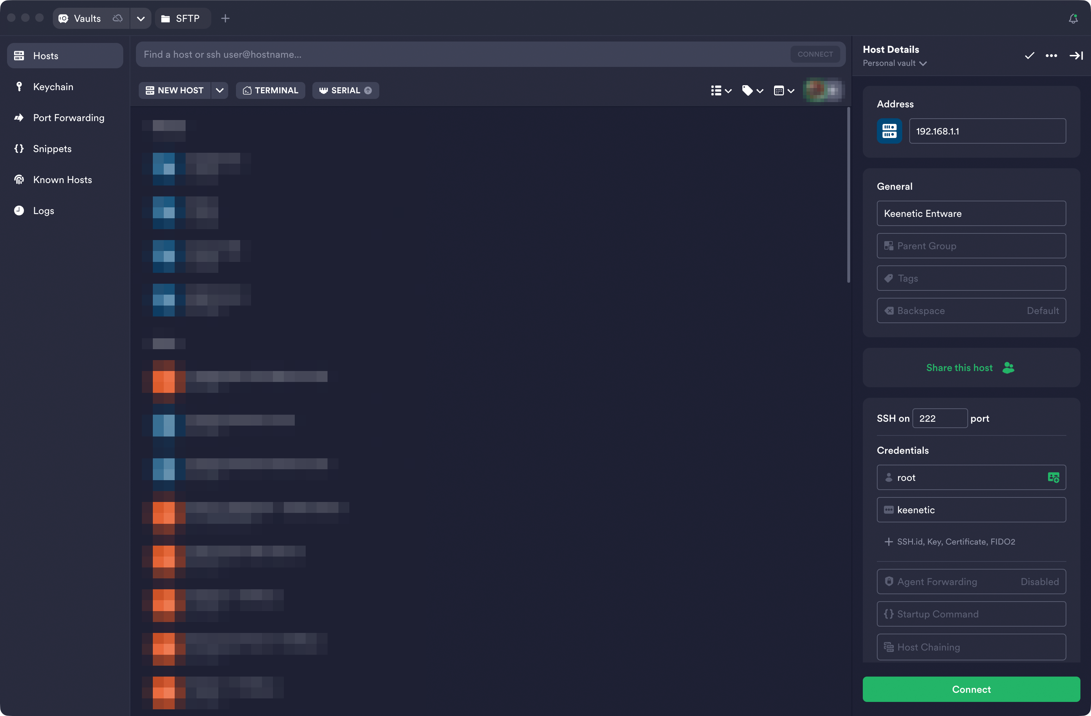Click the NEW HOST button

click(x=175, y=90)
